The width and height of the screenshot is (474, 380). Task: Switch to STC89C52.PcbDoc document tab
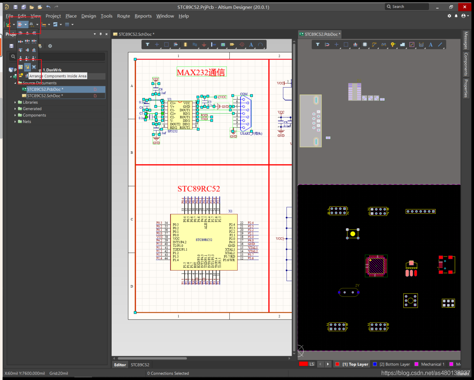pyautogui.click(x=320, y=34)
